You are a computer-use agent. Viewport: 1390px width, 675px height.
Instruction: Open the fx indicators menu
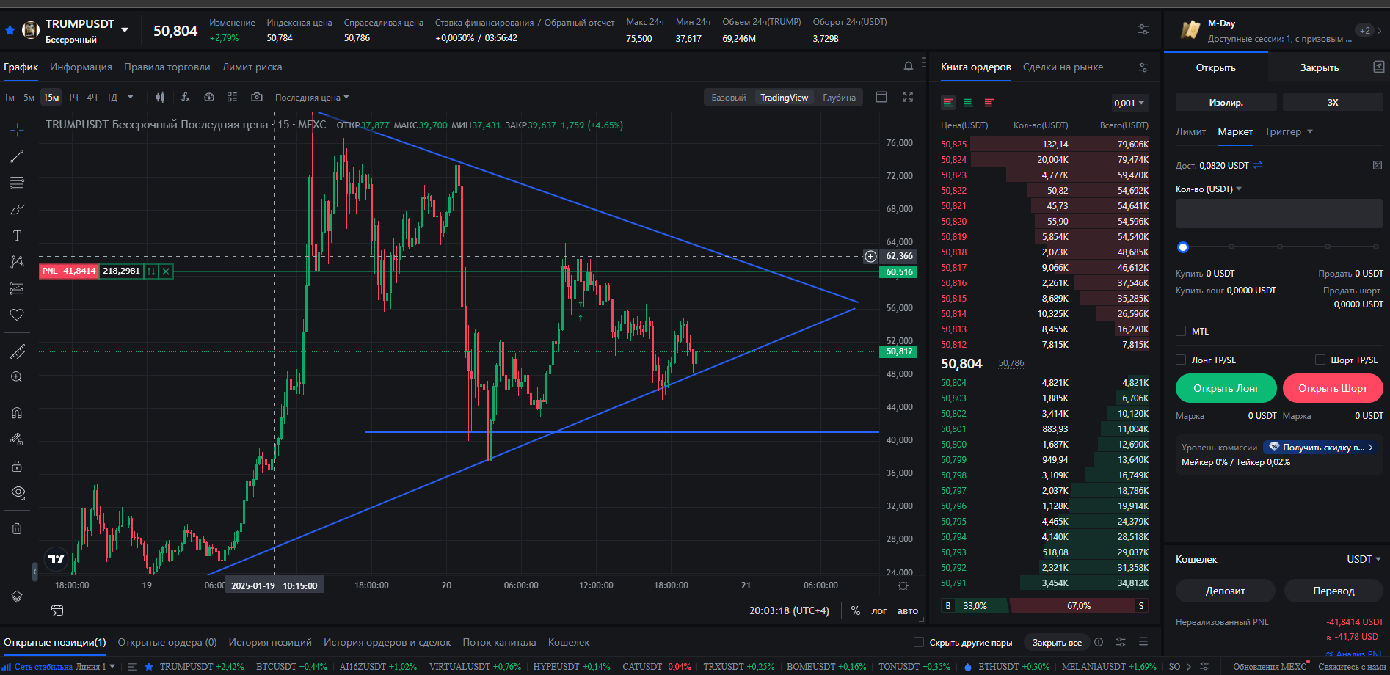(186, 97)
